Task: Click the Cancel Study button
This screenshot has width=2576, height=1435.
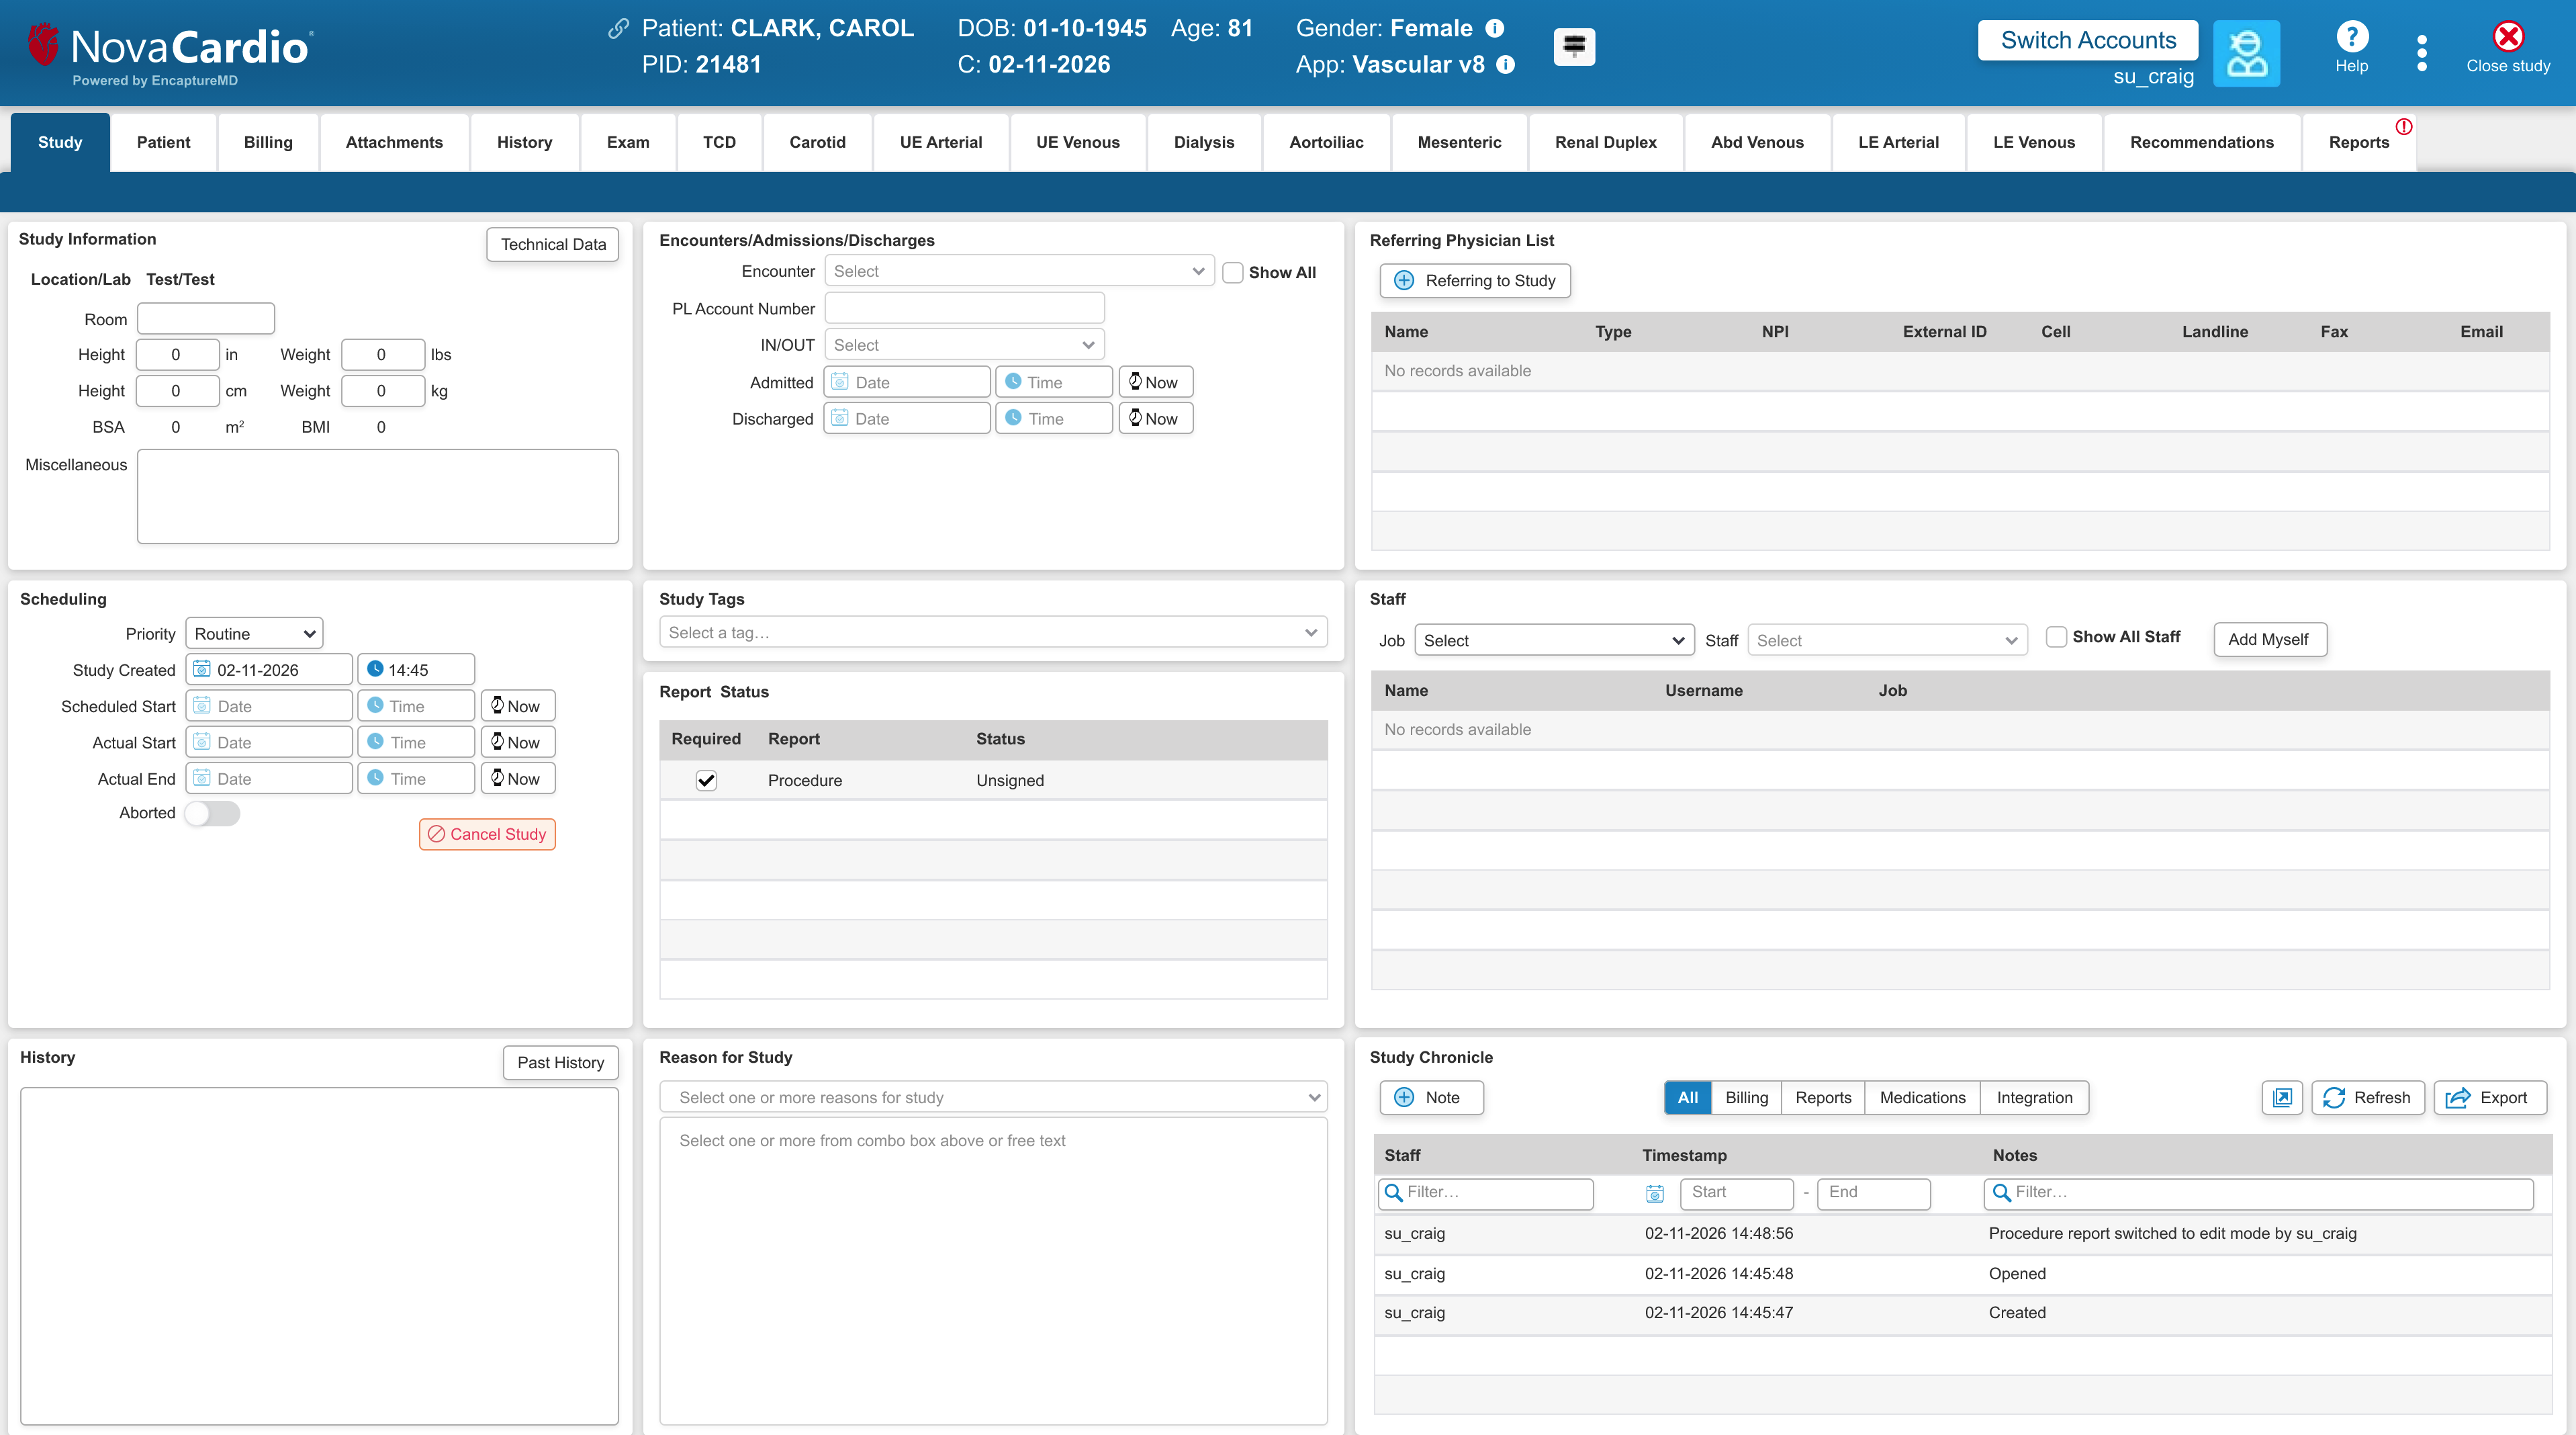Action: click(487, 834)
